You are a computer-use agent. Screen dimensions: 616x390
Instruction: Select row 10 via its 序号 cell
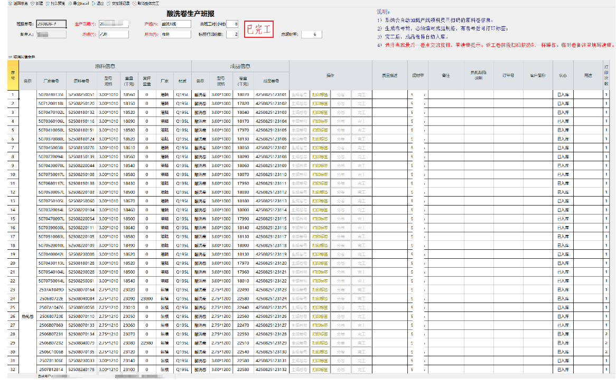[x=13, y=174]
